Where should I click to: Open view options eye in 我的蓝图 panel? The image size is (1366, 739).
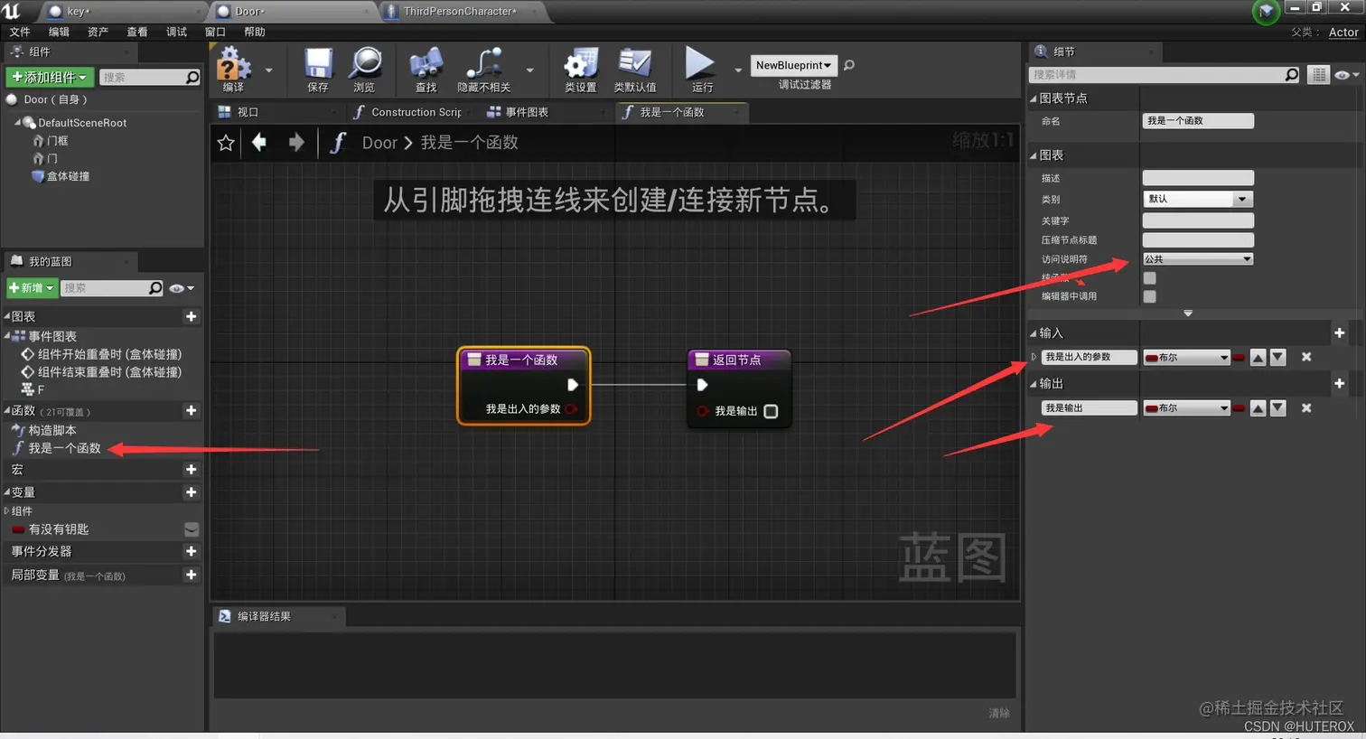pyautogui.click(x=182, y=288)
